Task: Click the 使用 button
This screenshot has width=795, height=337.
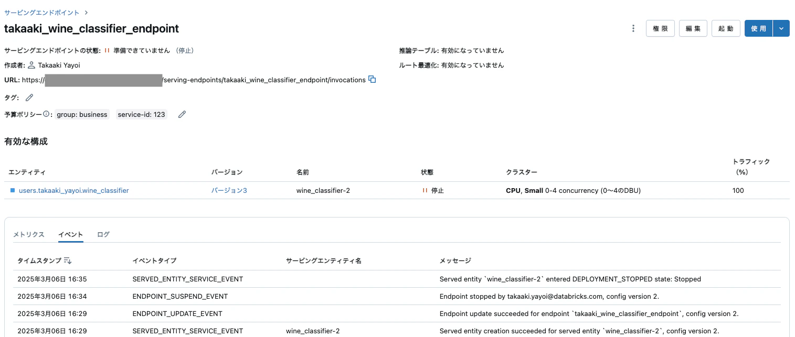Action: pos(759,28)
